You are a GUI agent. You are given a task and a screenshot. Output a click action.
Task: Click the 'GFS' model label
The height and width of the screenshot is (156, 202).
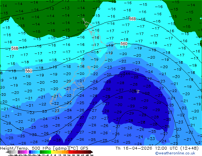point(84,148)
